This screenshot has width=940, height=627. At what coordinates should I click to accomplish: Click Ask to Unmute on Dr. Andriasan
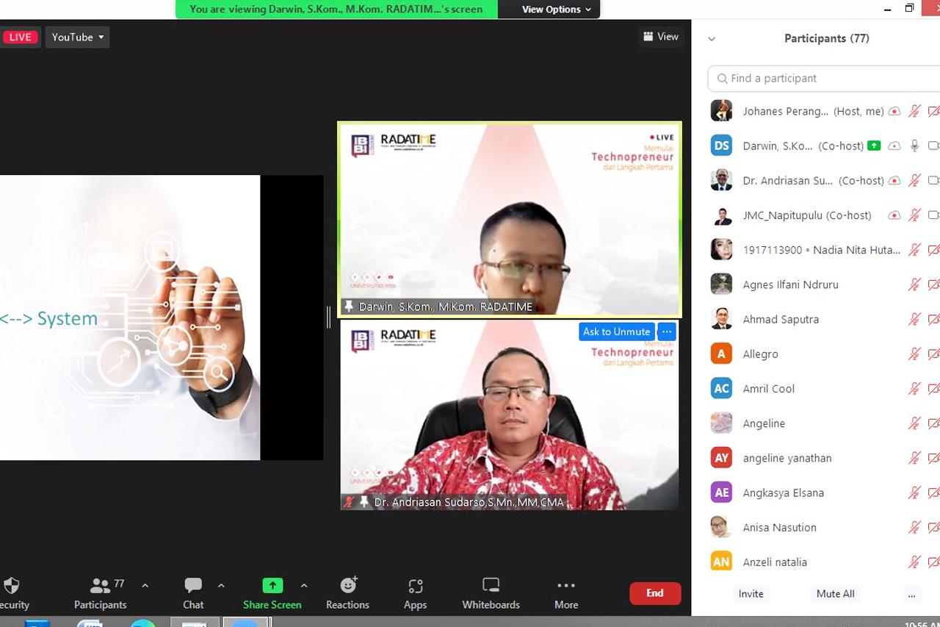click(x=616, y=332)
